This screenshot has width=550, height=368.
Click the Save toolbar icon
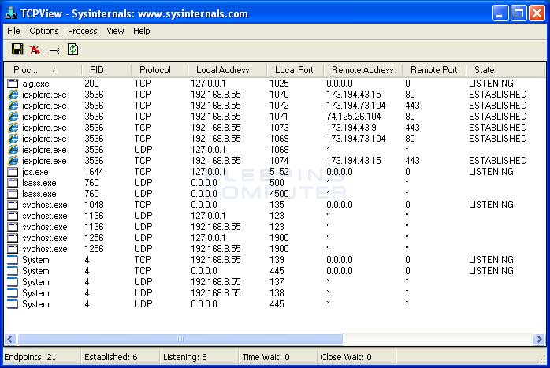click(17, 49)
